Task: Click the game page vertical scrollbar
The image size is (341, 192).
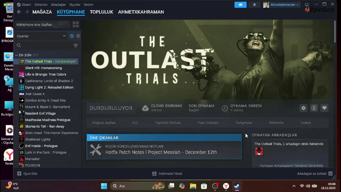Action: pyautogui.click(x=335, y=31)
